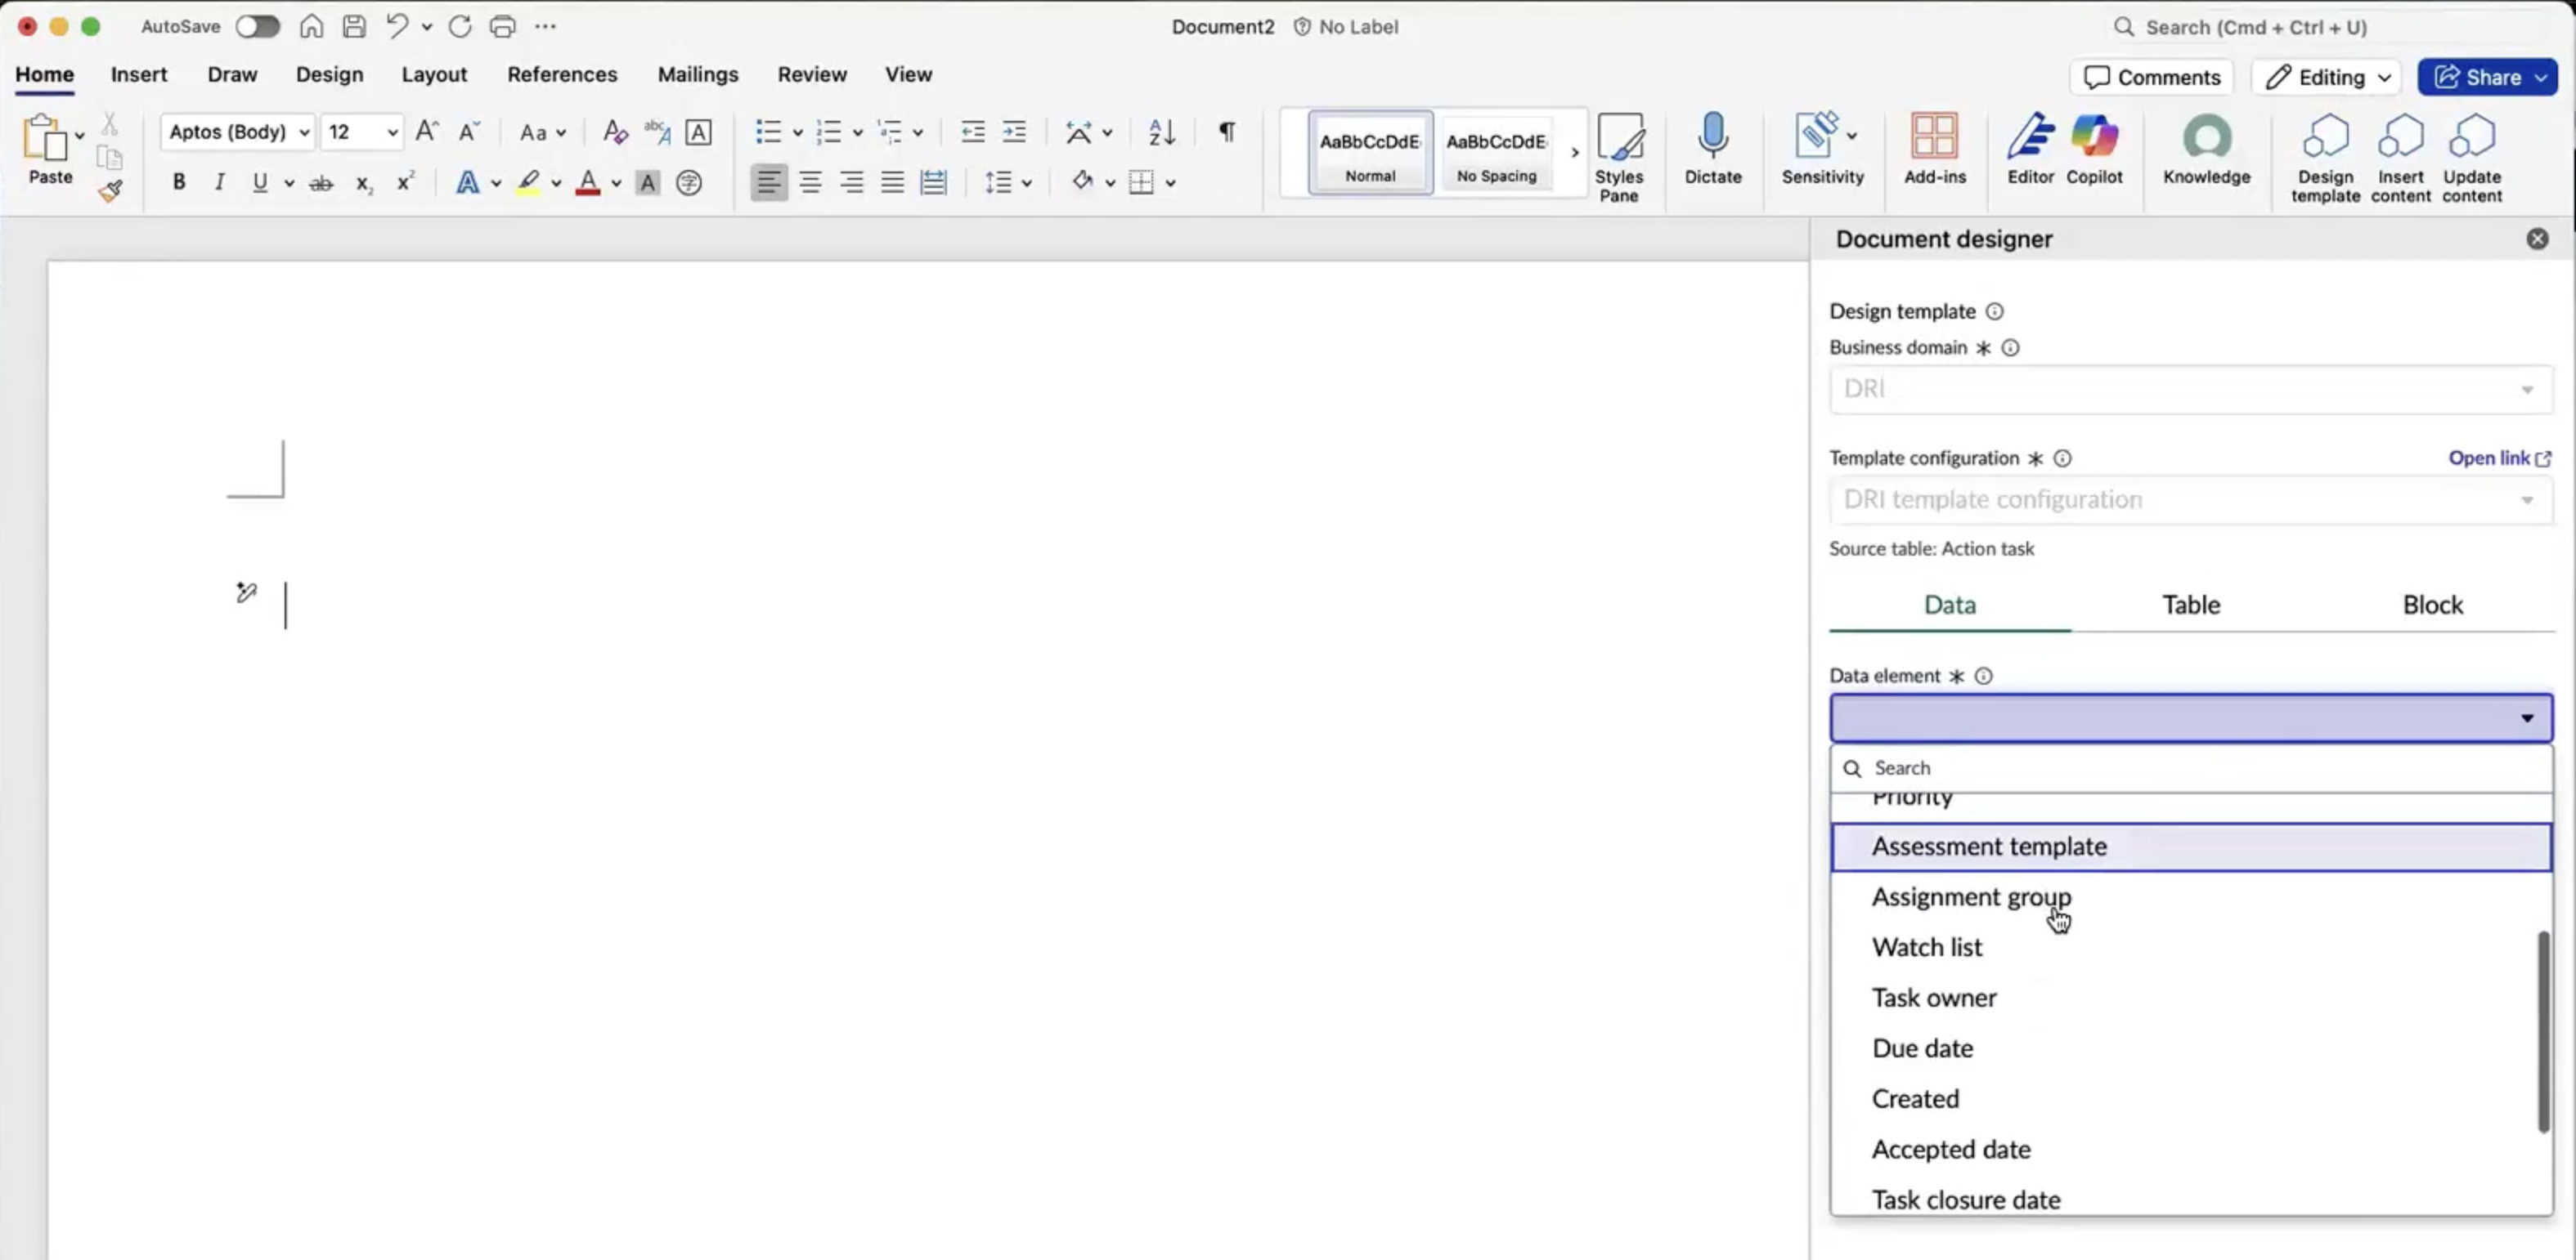This screenshot has height=1260, width=2576.
Task: Click the Cut scissors icon
Action: pos(110,124)
